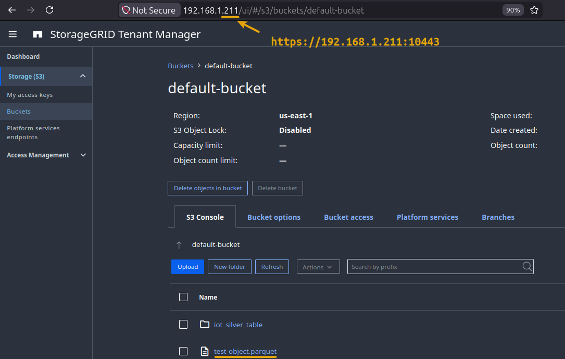Screen dimensions: 565x359
Task: Click the test-object.parquet file icon
Action: (x=204, y=351)
